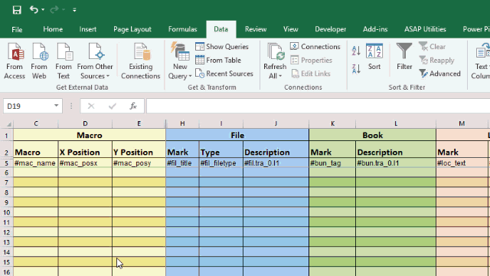Click the Undo arrow icon
Screen dimensions: 490x276
(34, 10)
